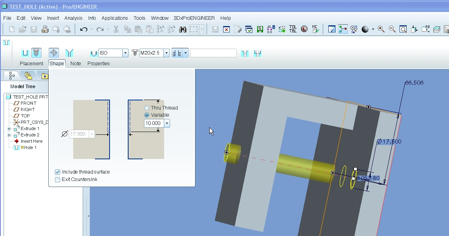Screen dimensions: 449x236
Task: Click the Ø17.500 dimension in viewport
Action: coord(389,142)
